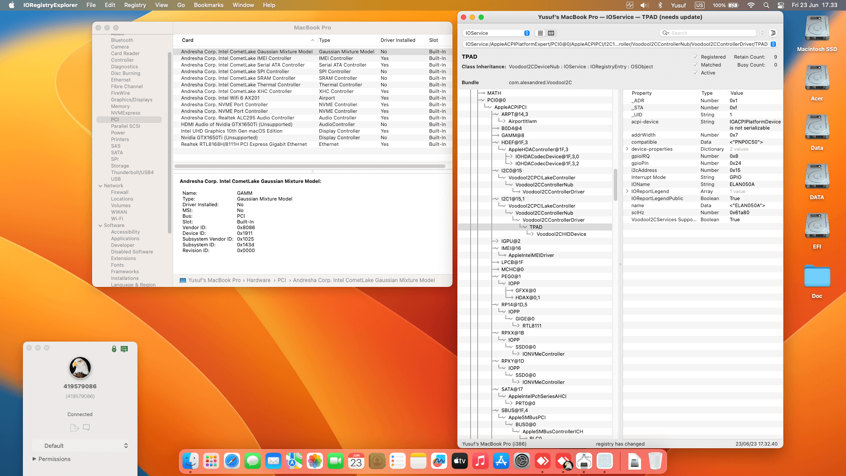The height and width of the screenshot is (476, 846).
Task: Open Calendar from the dock
Action: [356, 461]
